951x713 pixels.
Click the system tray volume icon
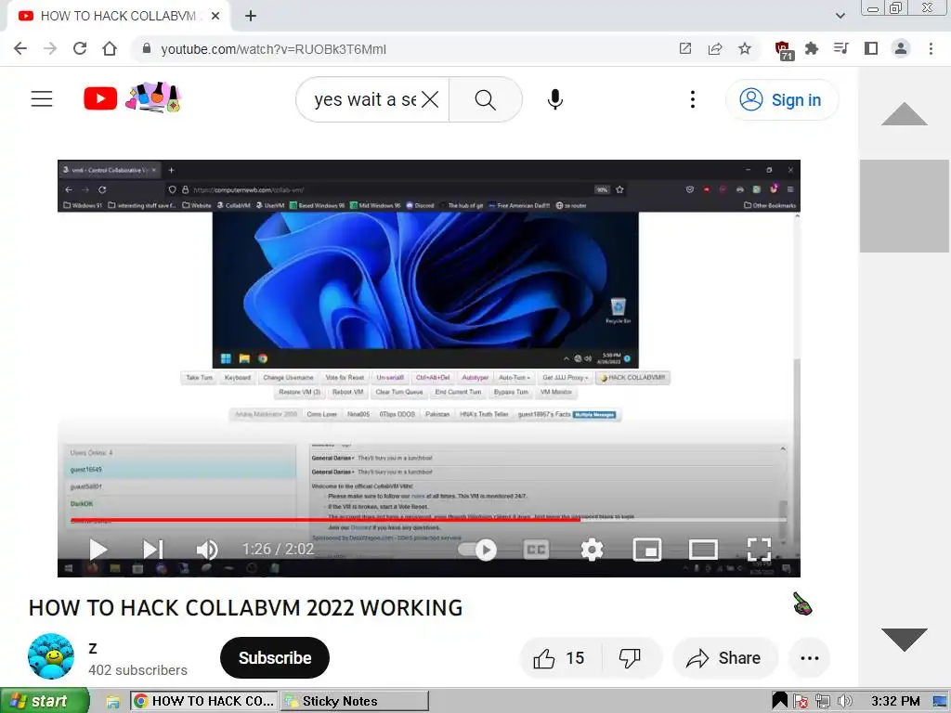[x=844, y=702]
